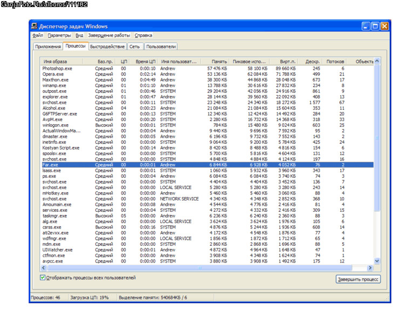
Task: Select the explorer.exe process row
Action: click(207, 97)
